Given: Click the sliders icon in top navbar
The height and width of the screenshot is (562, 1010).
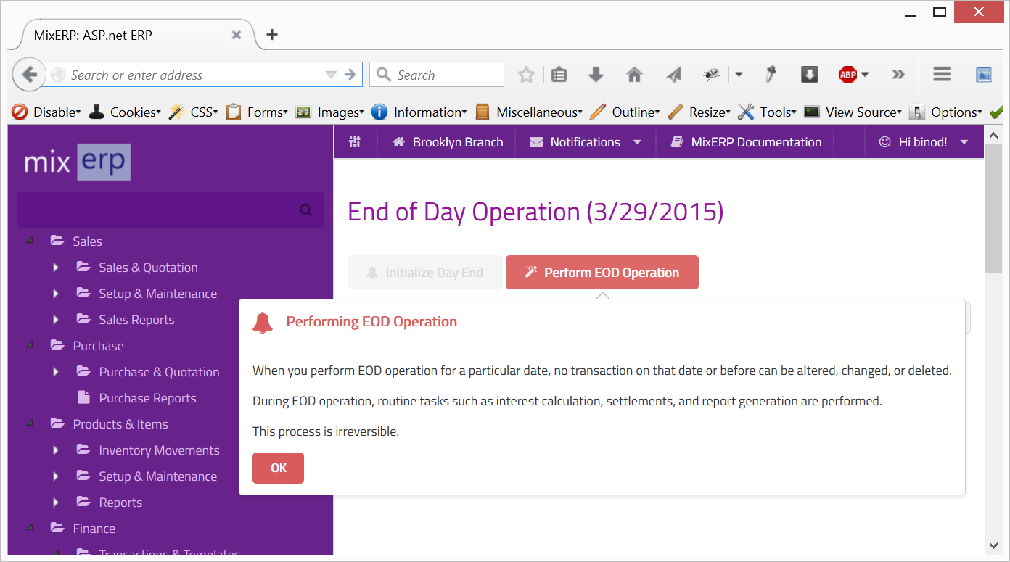Looking at the screenshot, I should (355, 142).
